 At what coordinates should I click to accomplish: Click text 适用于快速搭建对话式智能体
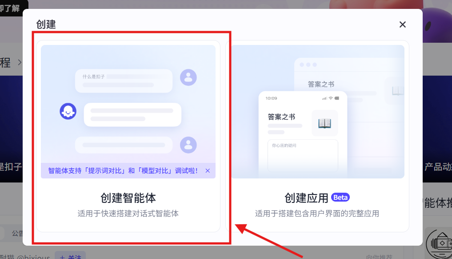pyautogui.click(x=128, y=214)
